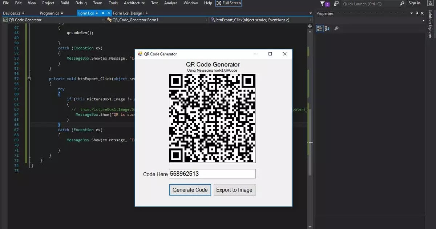Screen dimensions: 436x229
Task: Open the Debug menu
Action: coord(81,3)
